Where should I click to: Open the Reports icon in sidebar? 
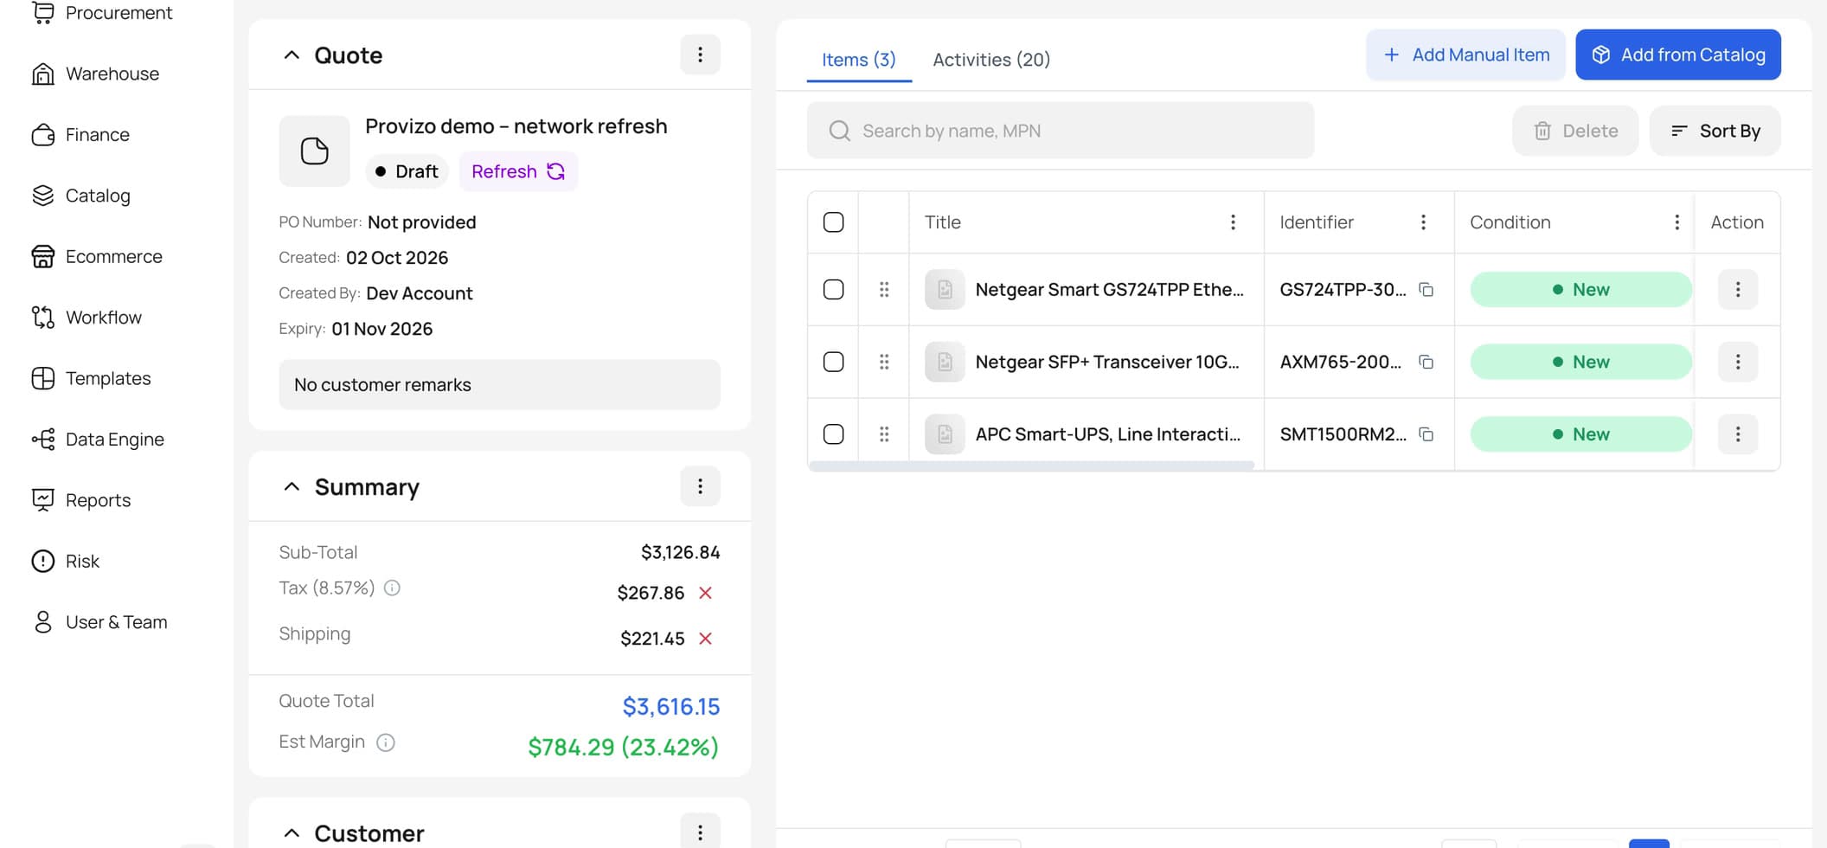43,500
